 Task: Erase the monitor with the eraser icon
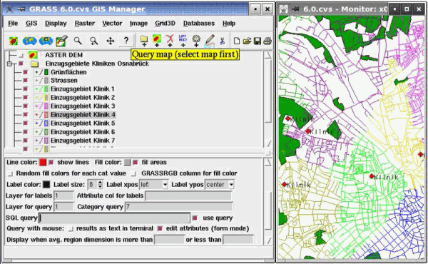click(61, 41)
